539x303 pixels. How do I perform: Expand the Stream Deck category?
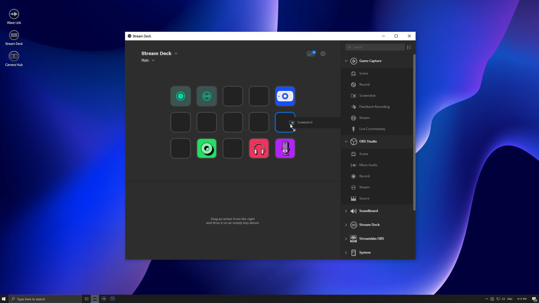346,224
